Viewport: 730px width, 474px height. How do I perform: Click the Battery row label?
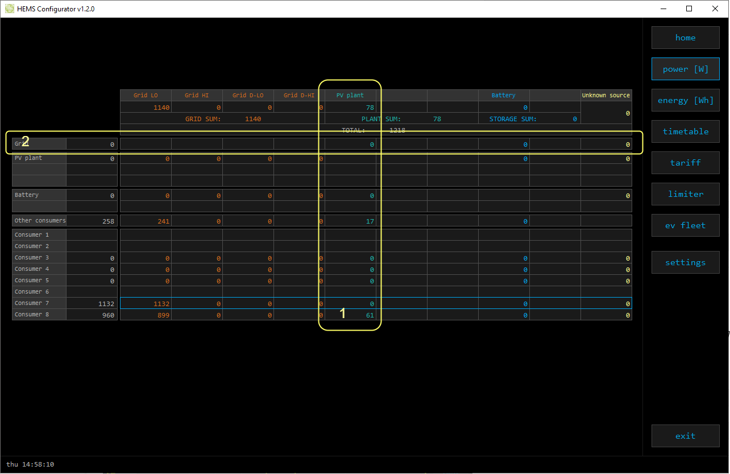(x=39, y=195)
